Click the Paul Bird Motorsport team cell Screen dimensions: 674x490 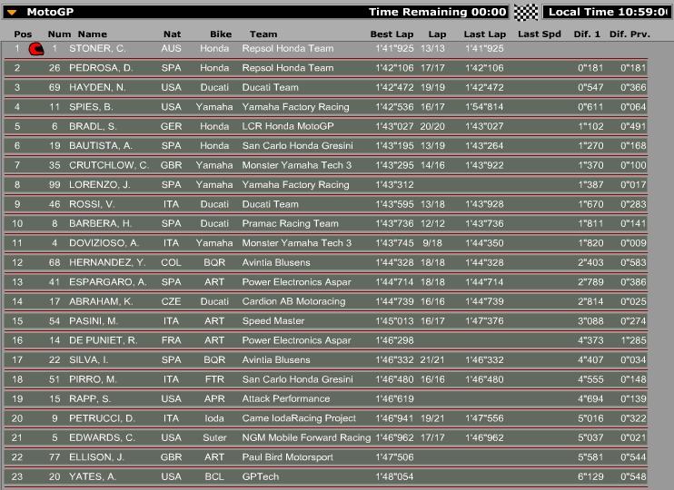pyautogui.click(x=287, y=457)
